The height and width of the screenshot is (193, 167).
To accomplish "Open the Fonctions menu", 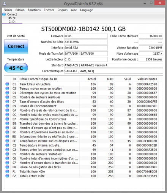I will (34, 10).
